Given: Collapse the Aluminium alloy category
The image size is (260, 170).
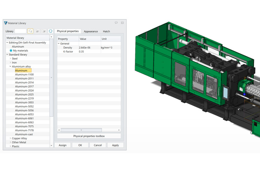Looking at the screenshot, I should pos(10,67).
